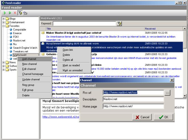This screenshot has width=188, height=140.
Task: Click the Favorites folder icon
Action: click(x=7, y=26)
